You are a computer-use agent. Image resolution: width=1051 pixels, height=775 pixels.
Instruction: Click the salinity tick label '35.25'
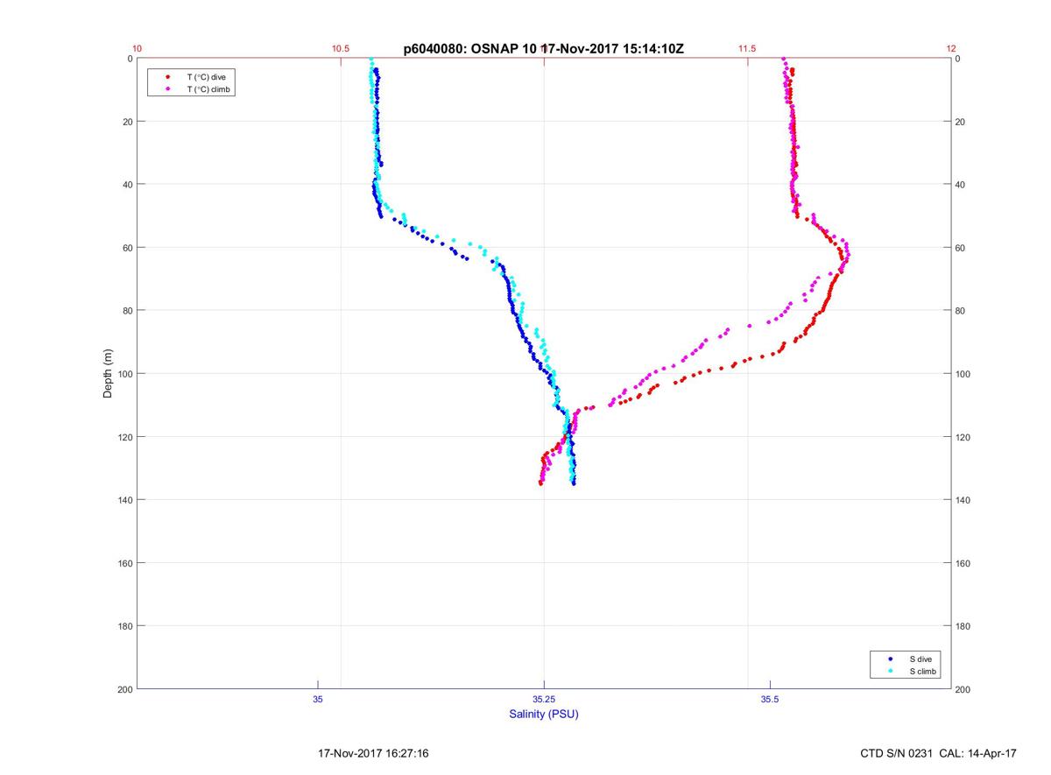pyautogui.click(x=544, y=699)
